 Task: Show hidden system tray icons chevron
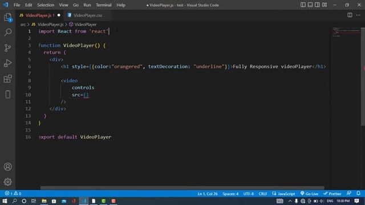coord(290,201)
